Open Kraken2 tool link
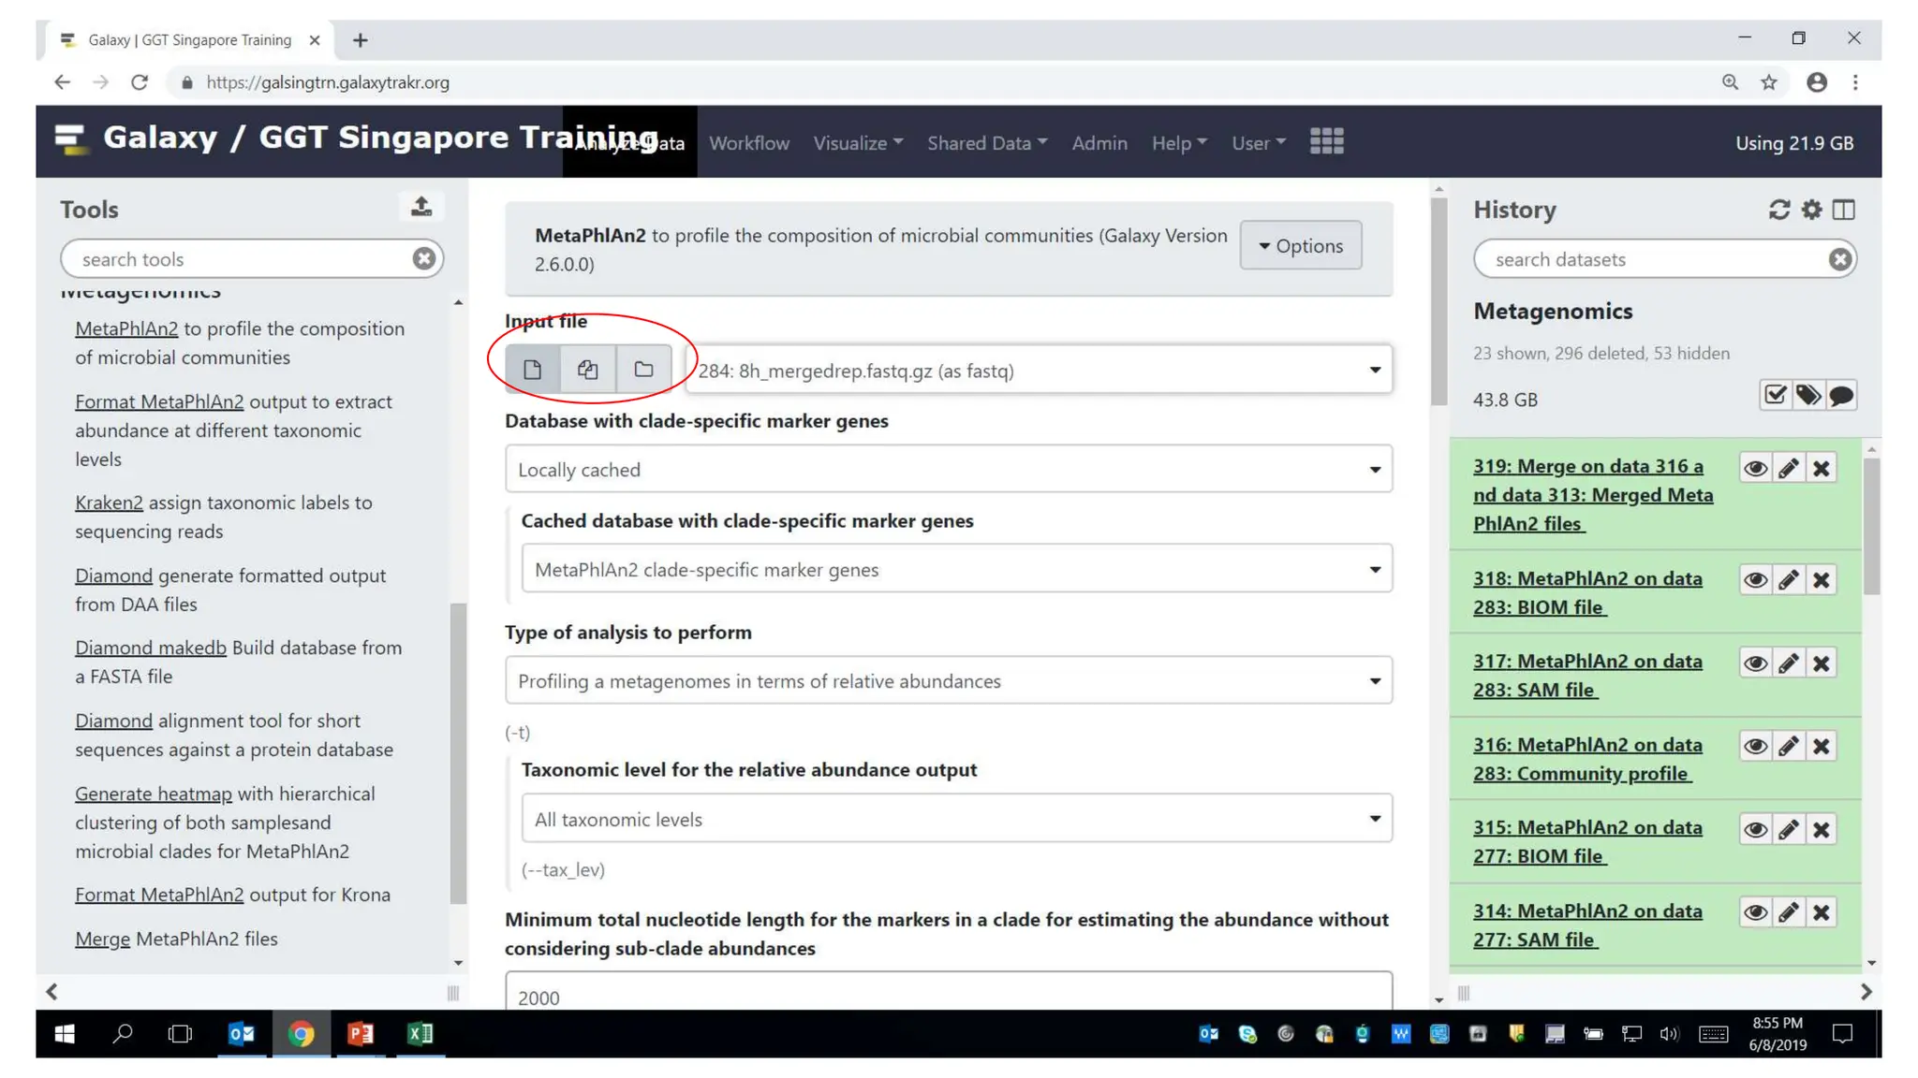This screenshot has width=1918, height=1078. pyautogui.click(x=109, y=503)
